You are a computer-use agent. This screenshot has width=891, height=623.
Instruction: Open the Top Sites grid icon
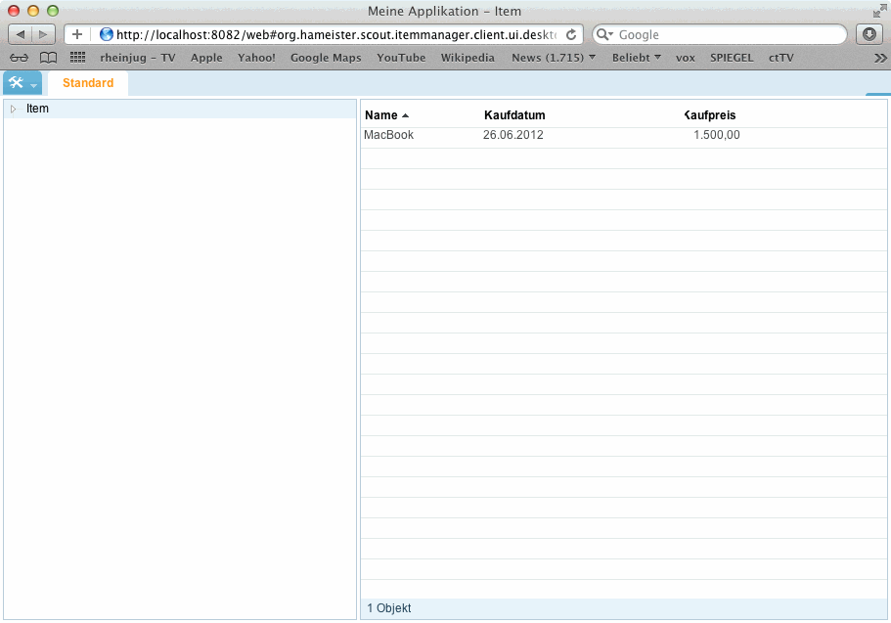click(x=78, y=58)
